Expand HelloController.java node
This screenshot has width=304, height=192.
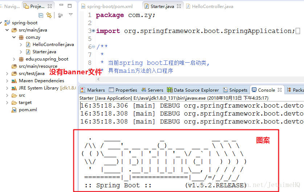(21, 45)
